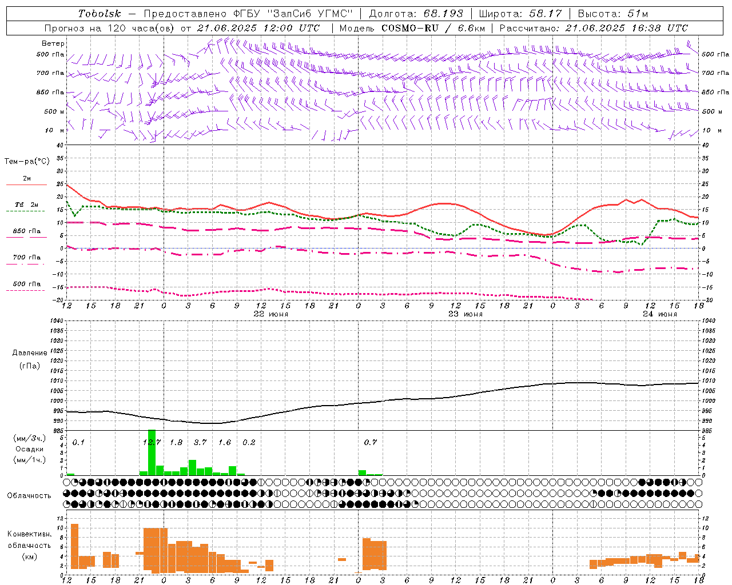Click the "Тем-ра(°C)" axis title

[x=27, y=162]
